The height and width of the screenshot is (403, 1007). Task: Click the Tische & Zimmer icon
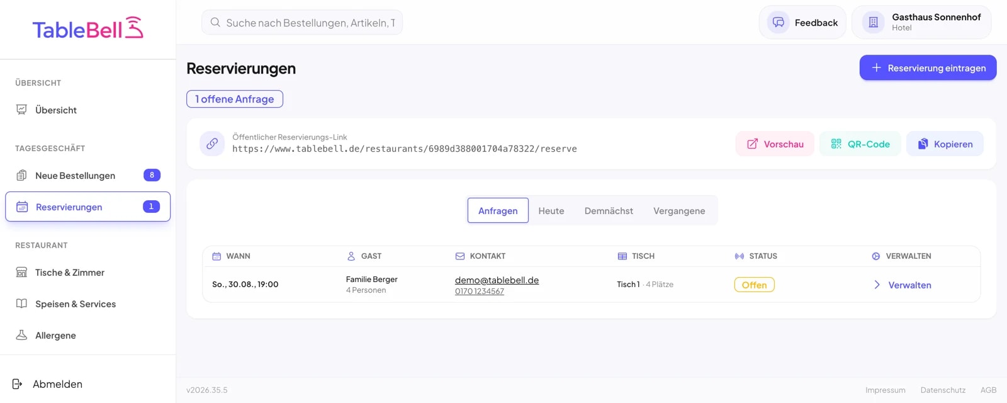(21, 272)
